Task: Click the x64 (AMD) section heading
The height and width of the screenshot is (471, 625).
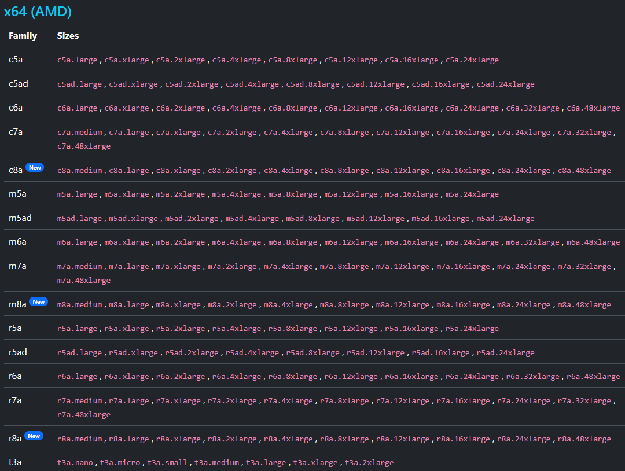Action: coord(38,12)
